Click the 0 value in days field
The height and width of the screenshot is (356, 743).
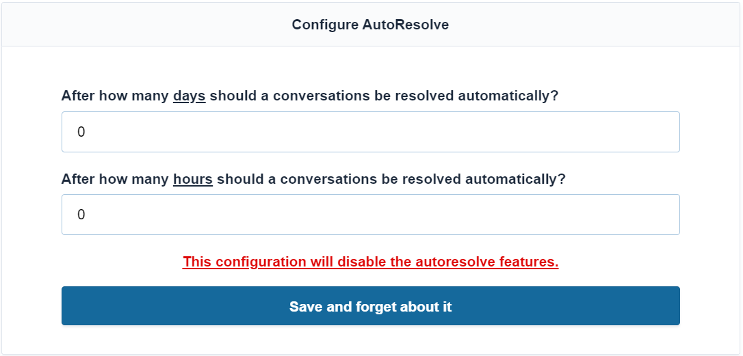[x=81, y=133]
